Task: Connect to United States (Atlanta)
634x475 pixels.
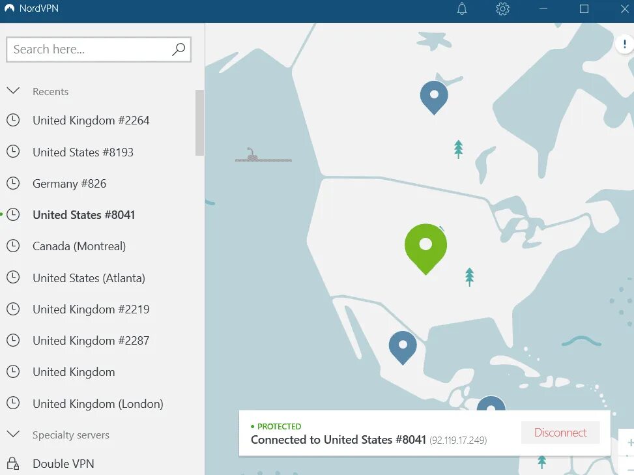Action: (x=89, y=278)
